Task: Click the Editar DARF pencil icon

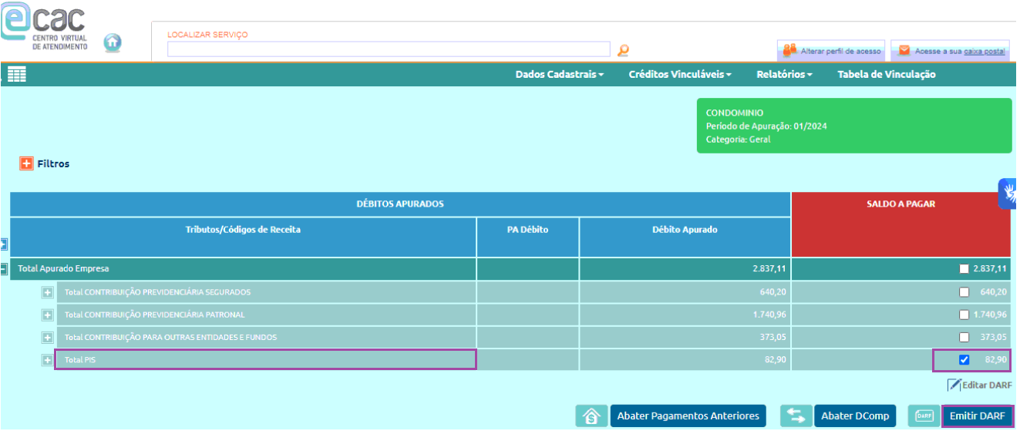Action: 954,385
